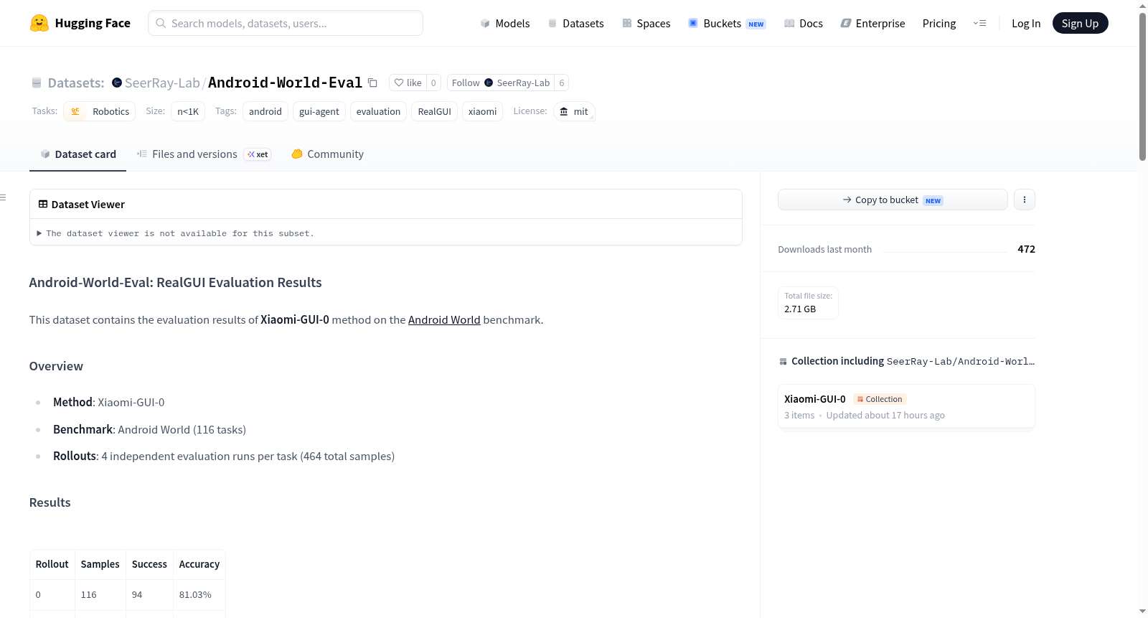Click scrollbar down arrow
The width and height of the screenshot is (1148, 618).
coord(1142,612)
